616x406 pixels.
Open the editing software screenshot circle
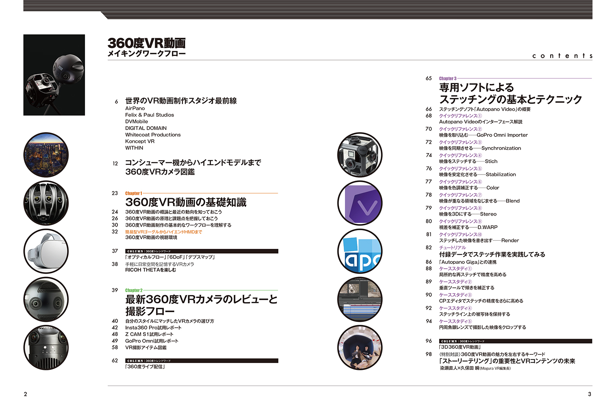coord(360,300)
